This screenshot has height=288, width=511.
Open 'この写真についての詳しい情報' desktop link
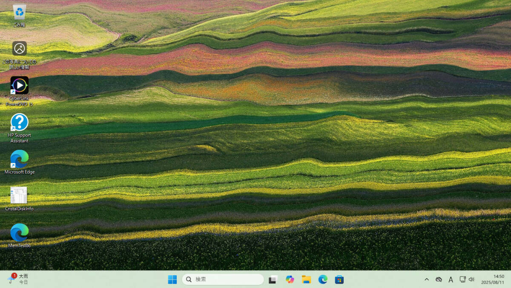coord(18,48)
